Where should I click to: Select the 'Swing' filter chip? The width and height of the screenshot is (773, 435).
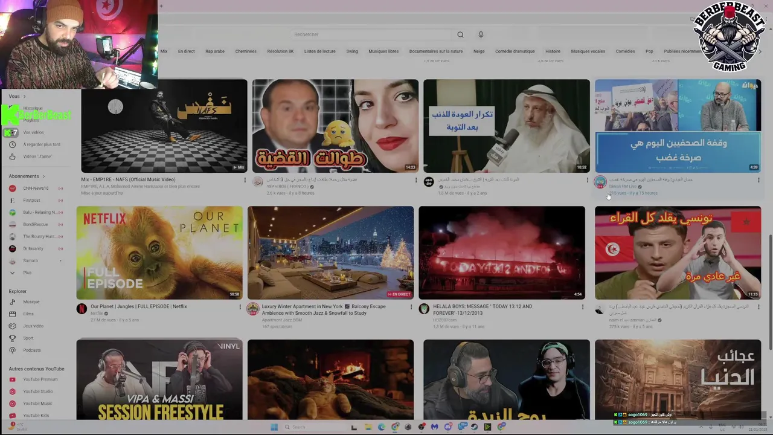(352, 51)
